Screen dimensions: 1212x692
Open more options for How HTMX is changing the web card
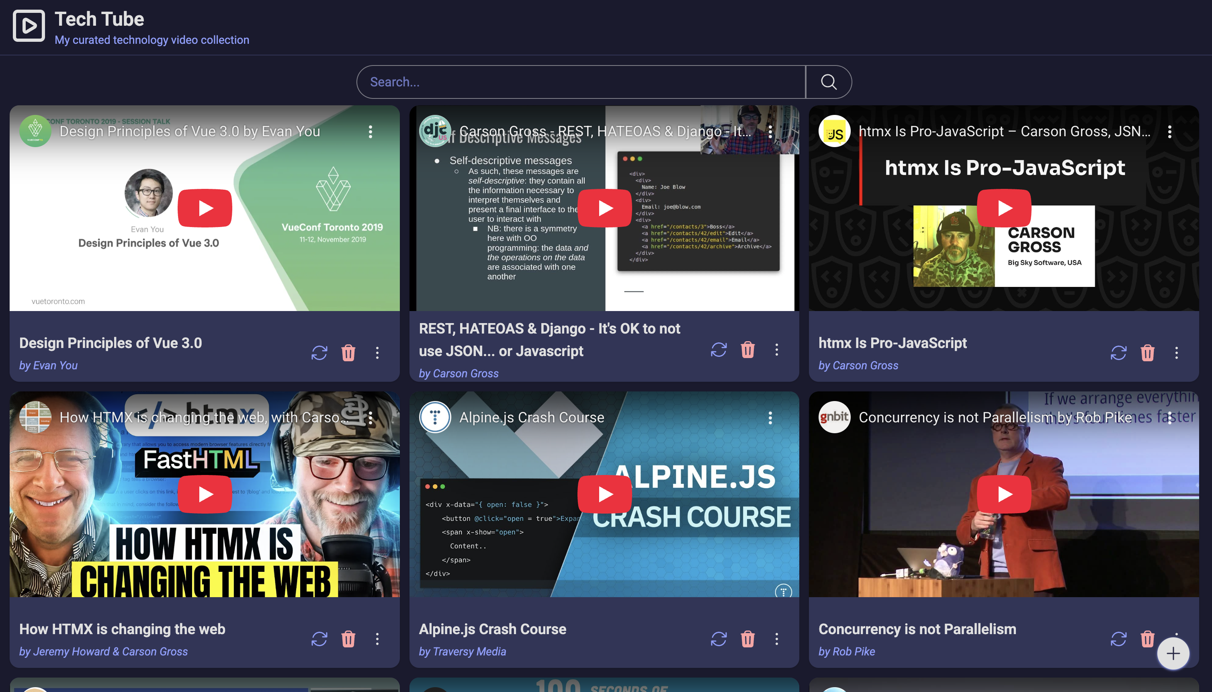[x=377, y=639]
